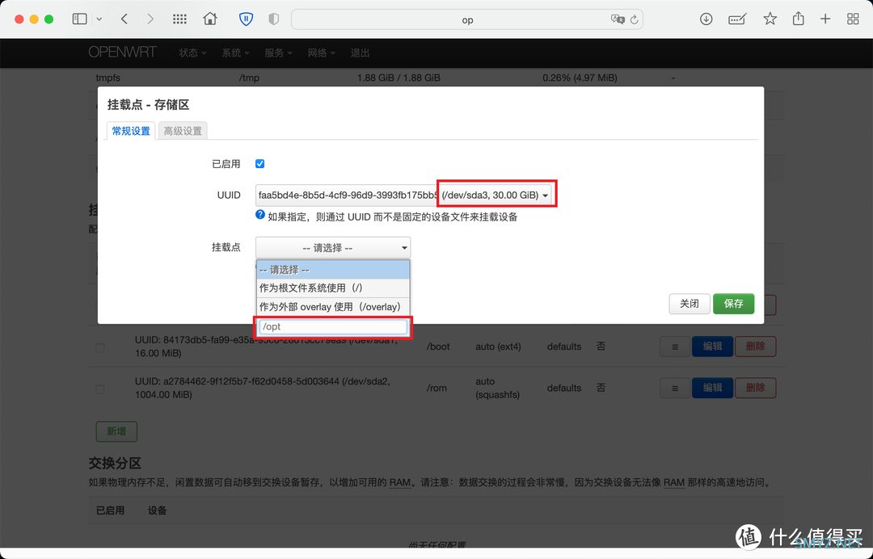The image size is (873, 559).
Task: Bookmark the page with star icon
Action: [770, 19]
